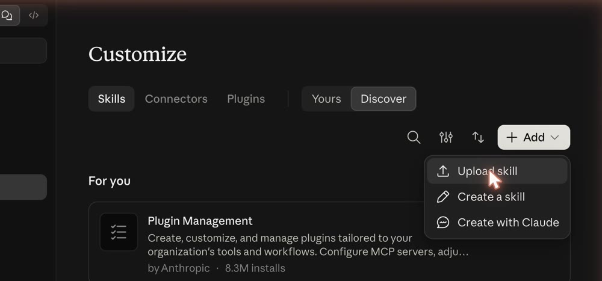Switch to the Skills tab

(111, 99)
